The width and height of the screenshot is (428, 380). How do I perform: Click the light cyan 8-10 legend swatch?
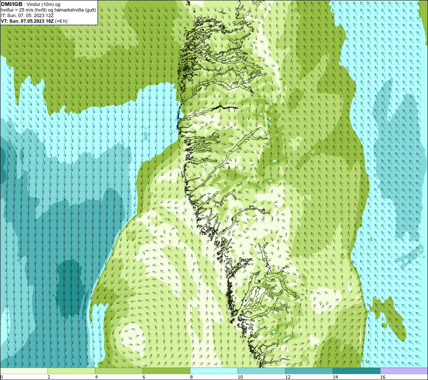tap(214, 371)
